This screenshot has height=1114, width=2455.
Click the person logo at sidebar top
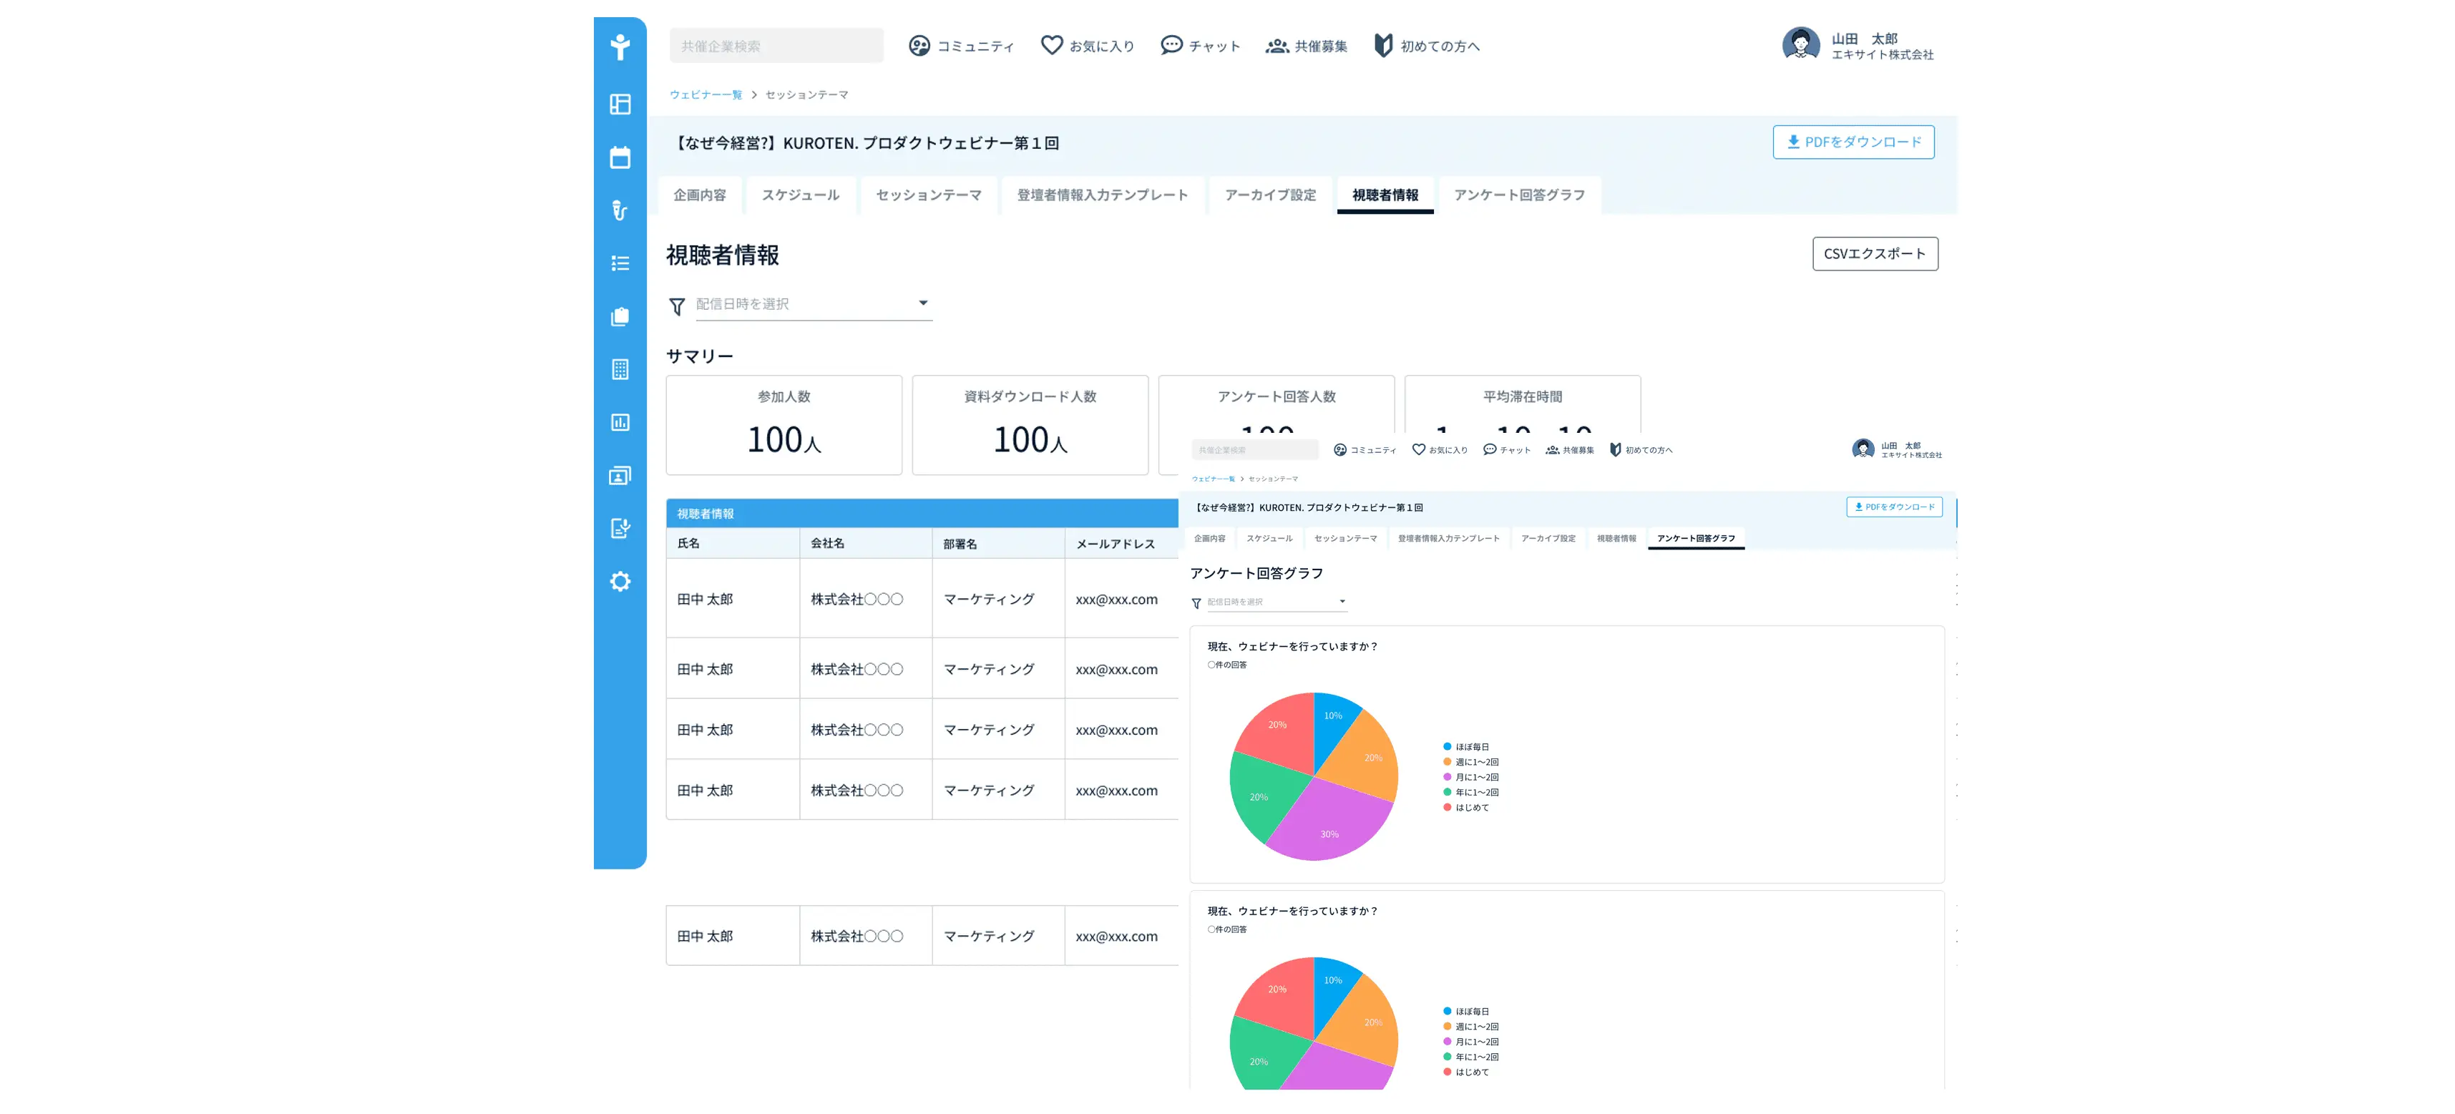pyautogui.click(x=620, y=47)
